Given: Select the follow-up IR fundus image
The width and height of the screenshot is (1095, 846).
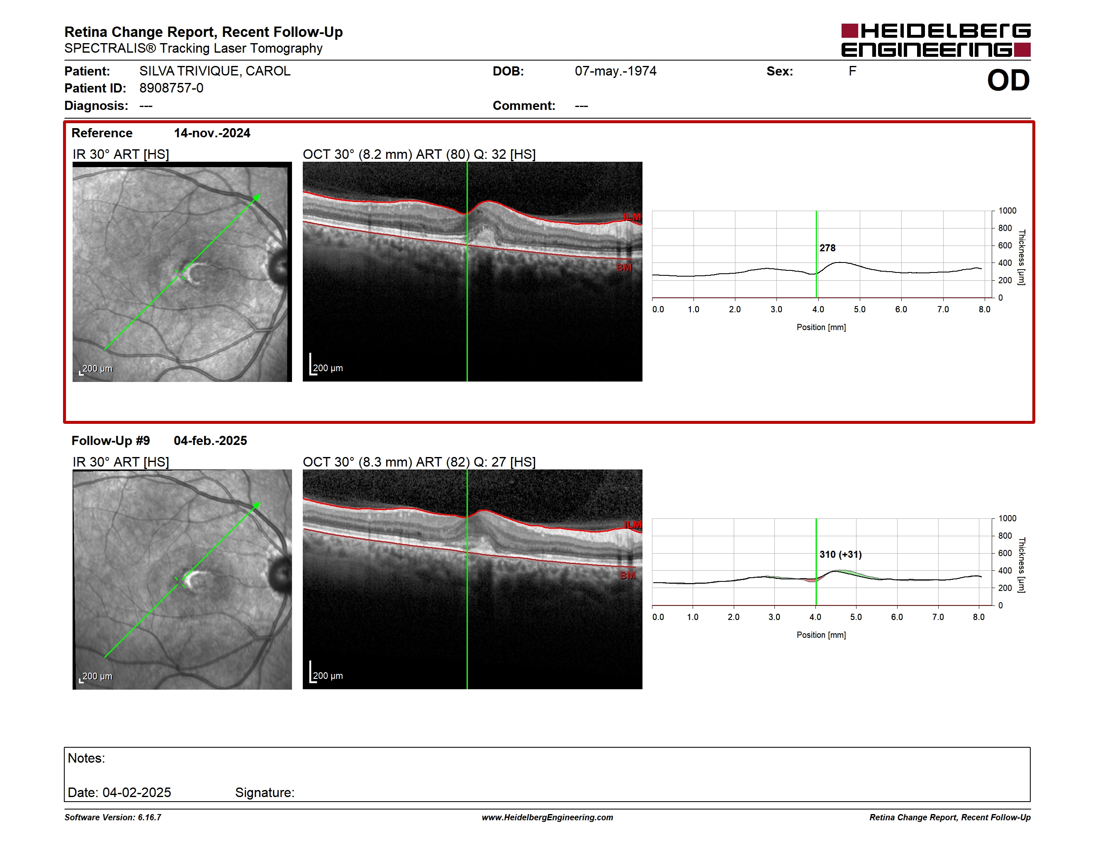Looking at the screenshot, I should tap(182, 579).
